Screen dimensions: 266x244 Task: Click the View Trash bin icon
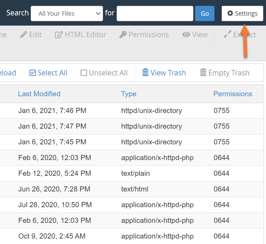coord(145,73)
